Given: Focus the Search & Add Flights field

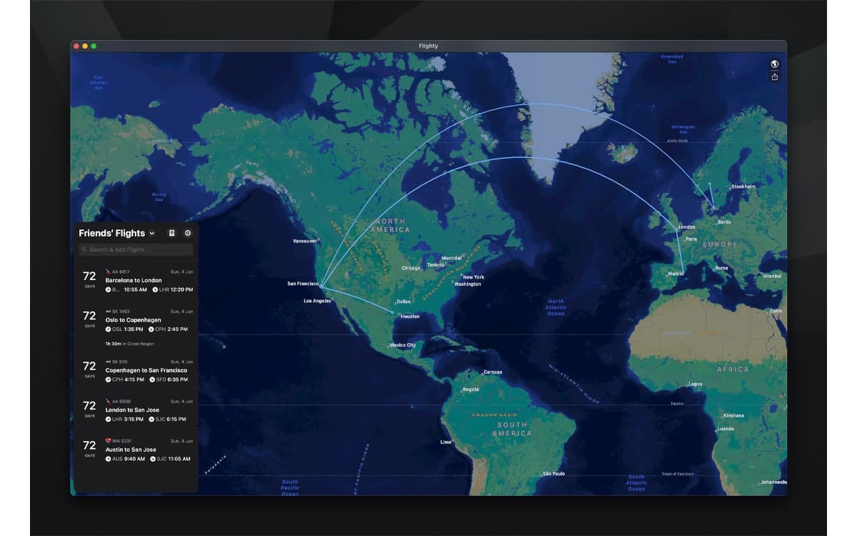Looking at the screenshot, I should coord(136,250).
